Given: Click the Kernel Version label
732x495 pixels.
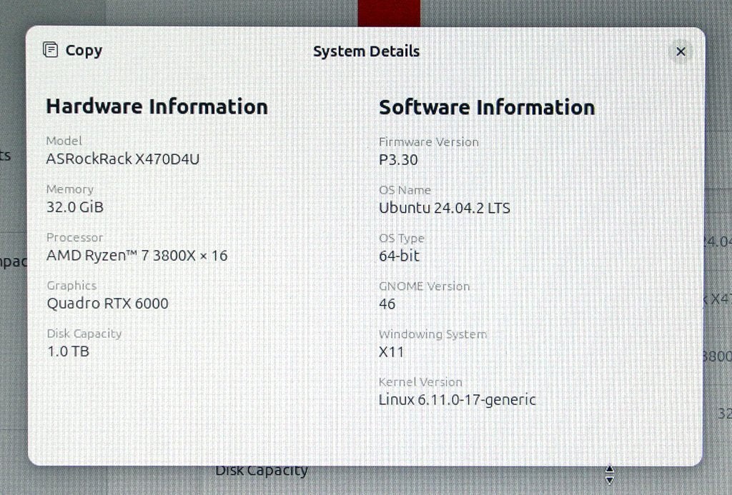Looking at the screenshot, I should [420, 382].
